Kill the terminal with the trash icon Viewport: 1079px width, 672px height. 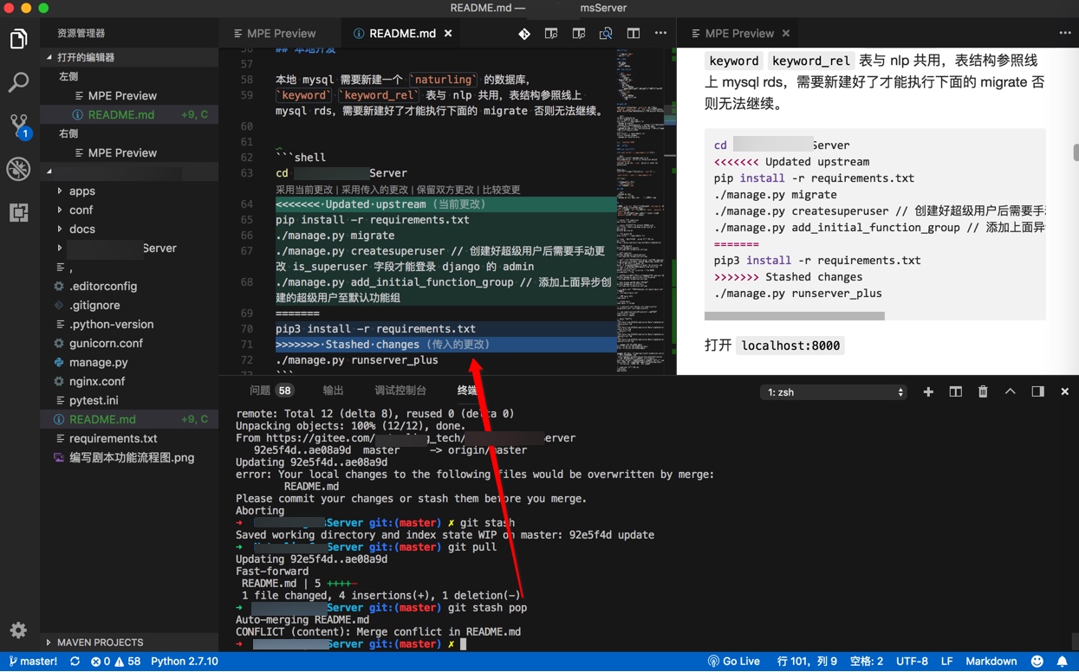pyautogui.click(x=983, y=392)
